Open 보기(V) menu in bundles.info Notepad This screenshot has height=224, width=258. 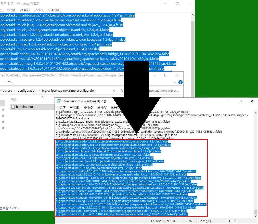click(x=102, y=107)
